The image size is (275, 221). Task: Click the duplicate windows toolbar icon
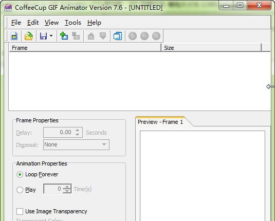118,36
